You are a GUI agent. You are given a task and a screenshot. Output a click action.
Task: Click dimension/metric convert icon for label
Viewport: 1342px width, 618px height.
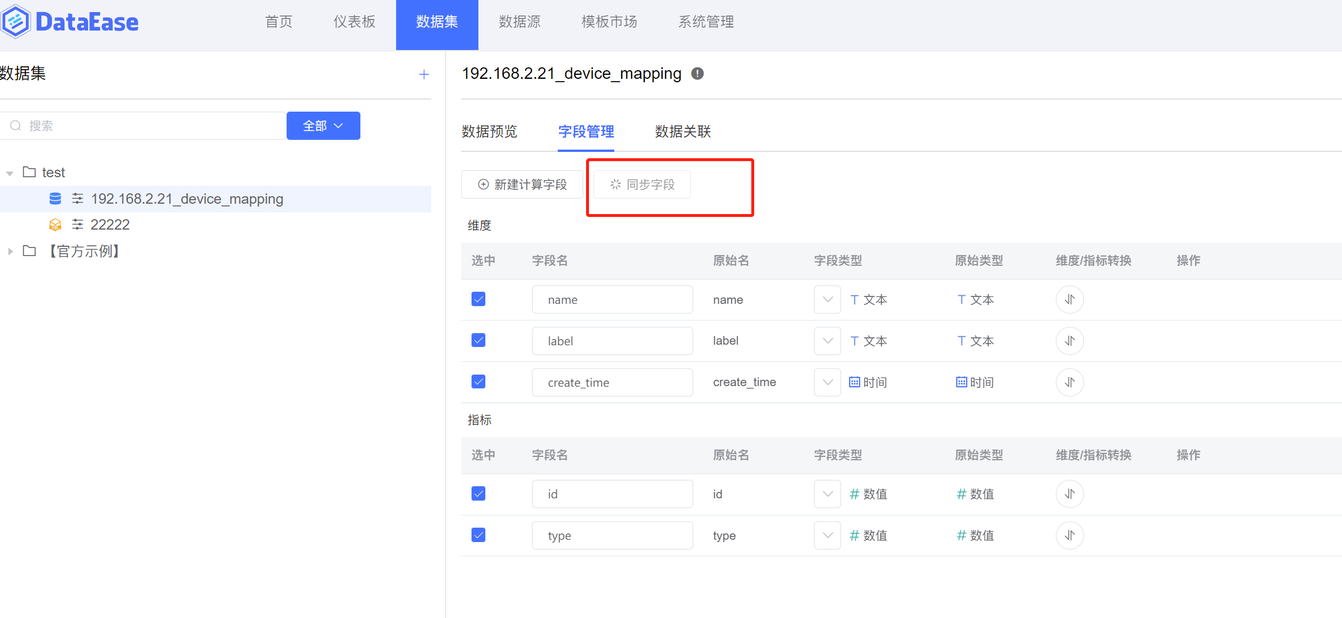[1070, 341]
